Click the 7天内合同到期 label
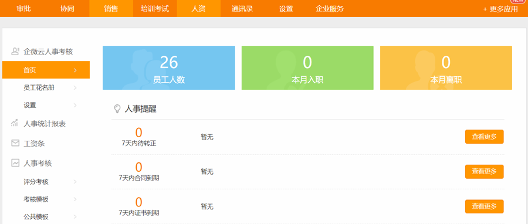The height and width of the screenshot is (224, 528). pyautogui.click(x=139, y=178)
